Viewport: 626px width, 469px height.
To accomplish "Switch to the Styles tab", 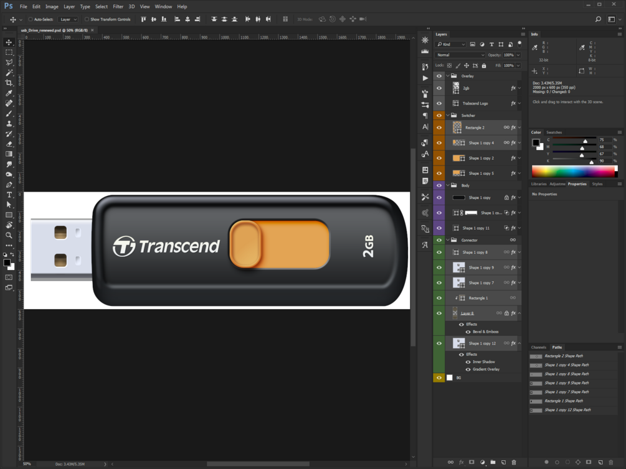I will (x=597, y=184).
